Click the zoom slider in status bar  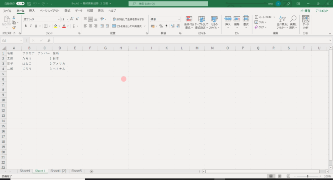coord(308,176)
